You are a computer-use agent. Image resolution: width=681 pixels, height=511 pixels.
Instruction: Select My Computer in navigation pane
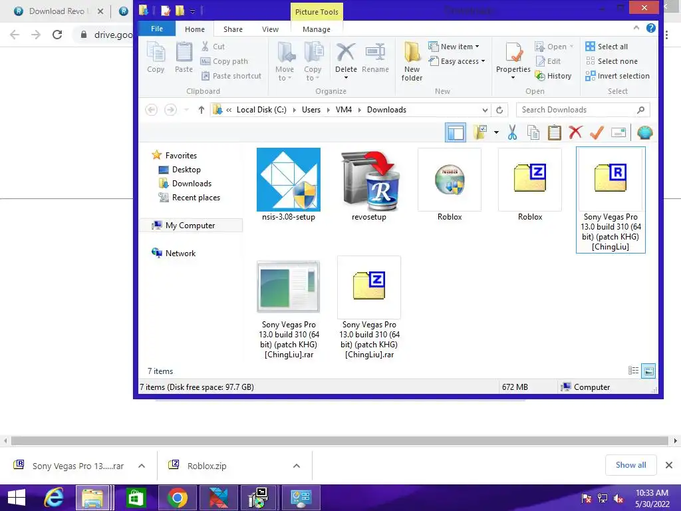(x=191, y=226)
